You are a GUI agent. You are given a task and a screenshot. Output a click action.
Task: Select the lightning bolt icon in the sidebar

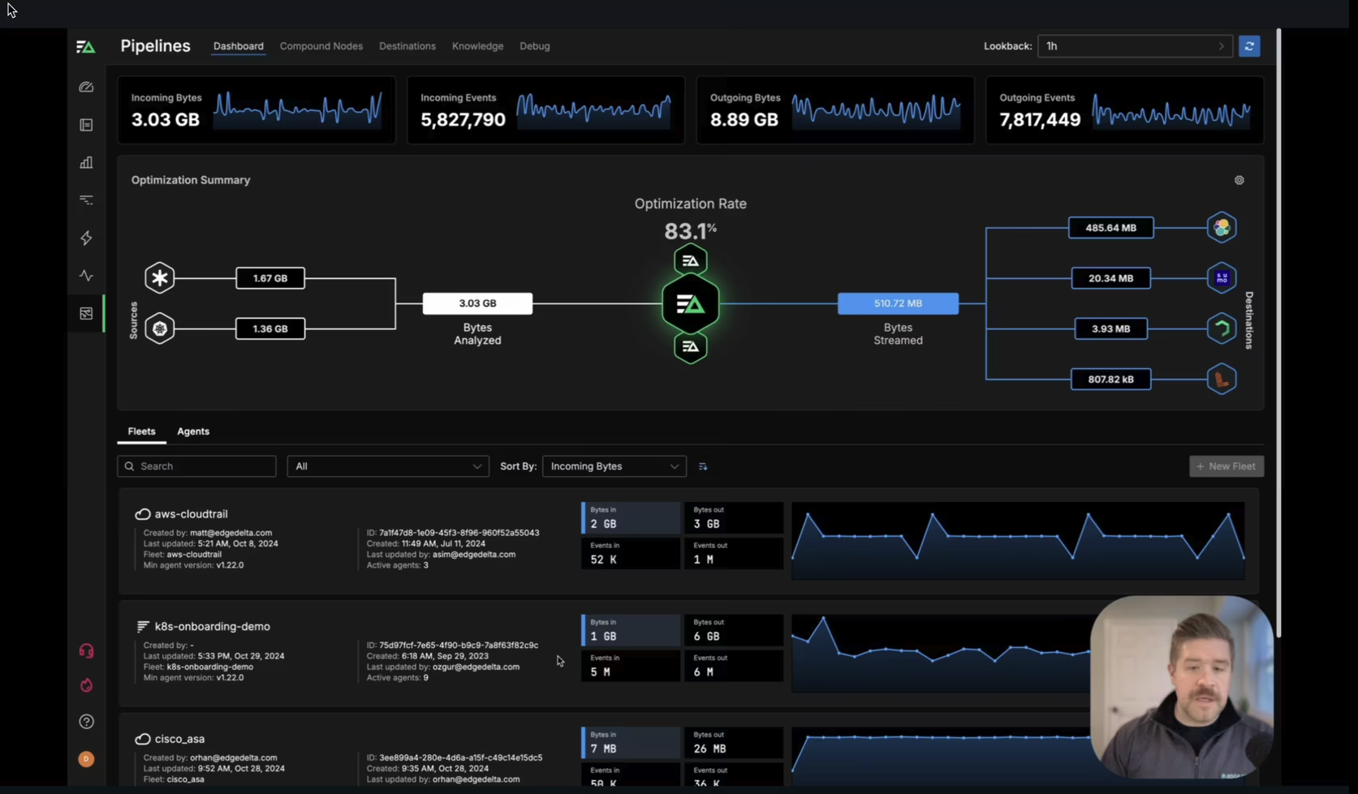click(85, 238)
